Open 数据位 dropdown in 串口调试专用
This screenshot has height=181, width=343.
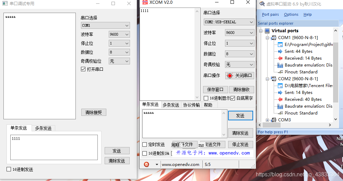(119, 52)
